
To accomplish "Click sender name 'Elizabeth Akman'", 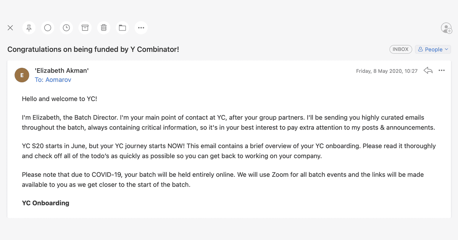I will 62,70.
